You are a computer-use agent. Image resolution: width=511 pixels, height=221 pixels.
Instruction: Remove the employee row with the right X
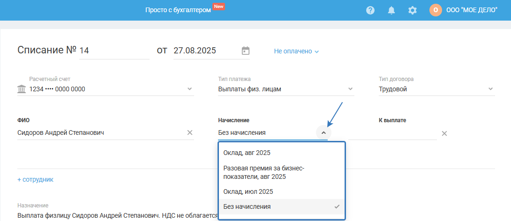444,133
